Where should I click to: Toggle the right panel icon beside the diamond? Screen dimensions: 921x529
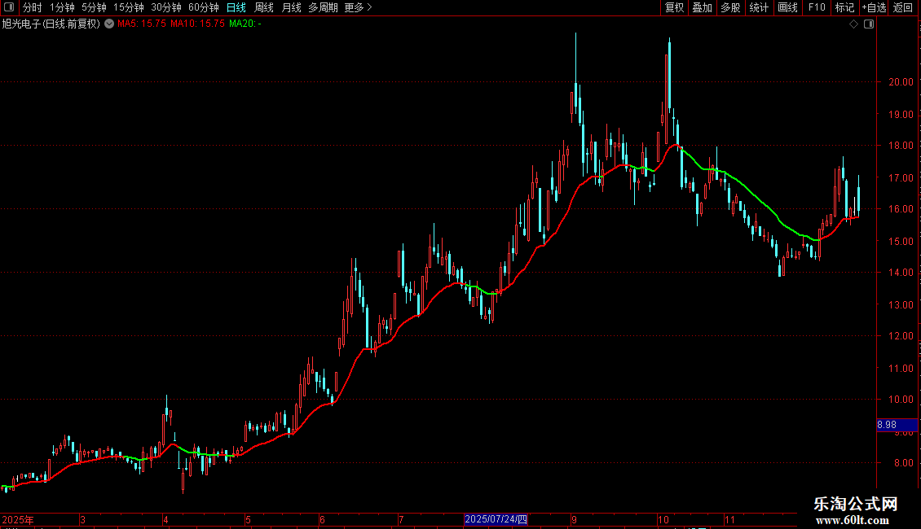[x=869, y=24]
